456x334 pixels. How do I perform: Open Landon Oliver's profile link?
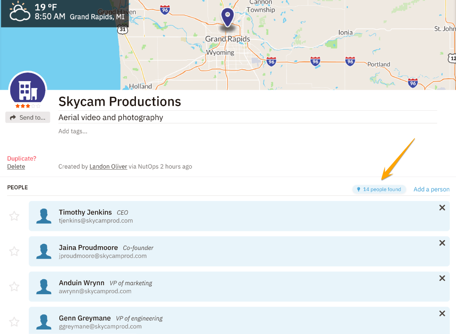108,166
